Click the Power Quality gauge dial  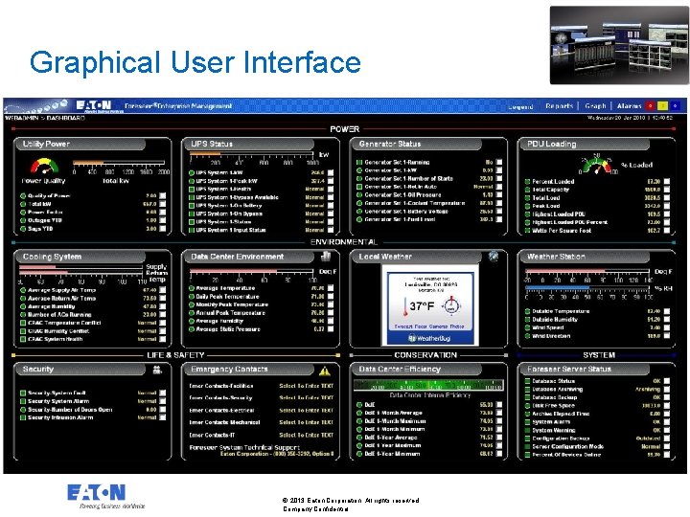[44, 167]
